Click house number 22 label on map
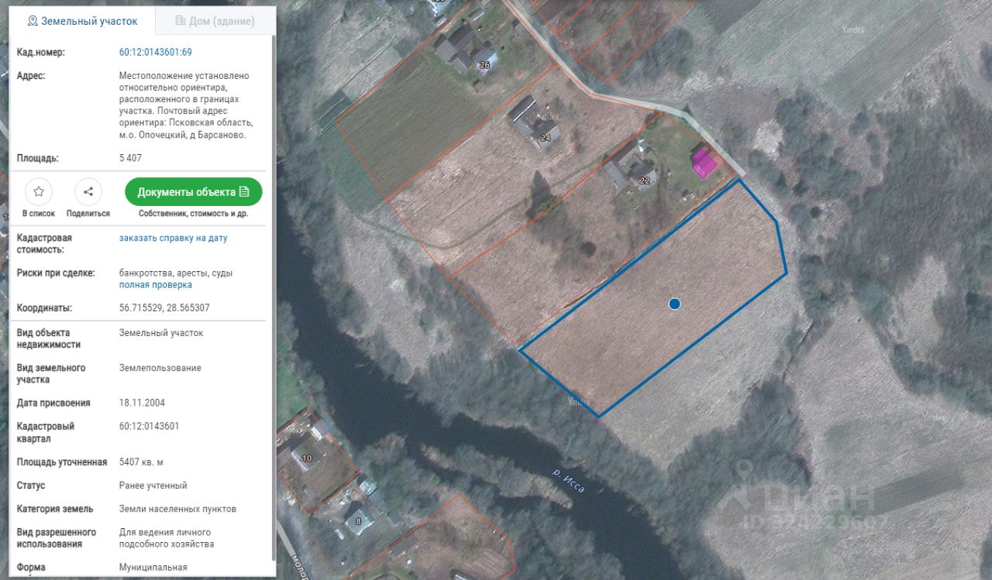992x580 pixels. [645, 180]
